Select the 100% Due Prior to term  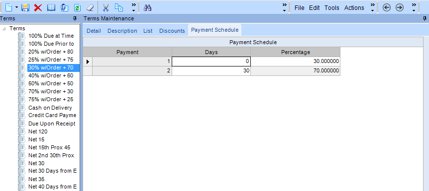click(51, 44)
